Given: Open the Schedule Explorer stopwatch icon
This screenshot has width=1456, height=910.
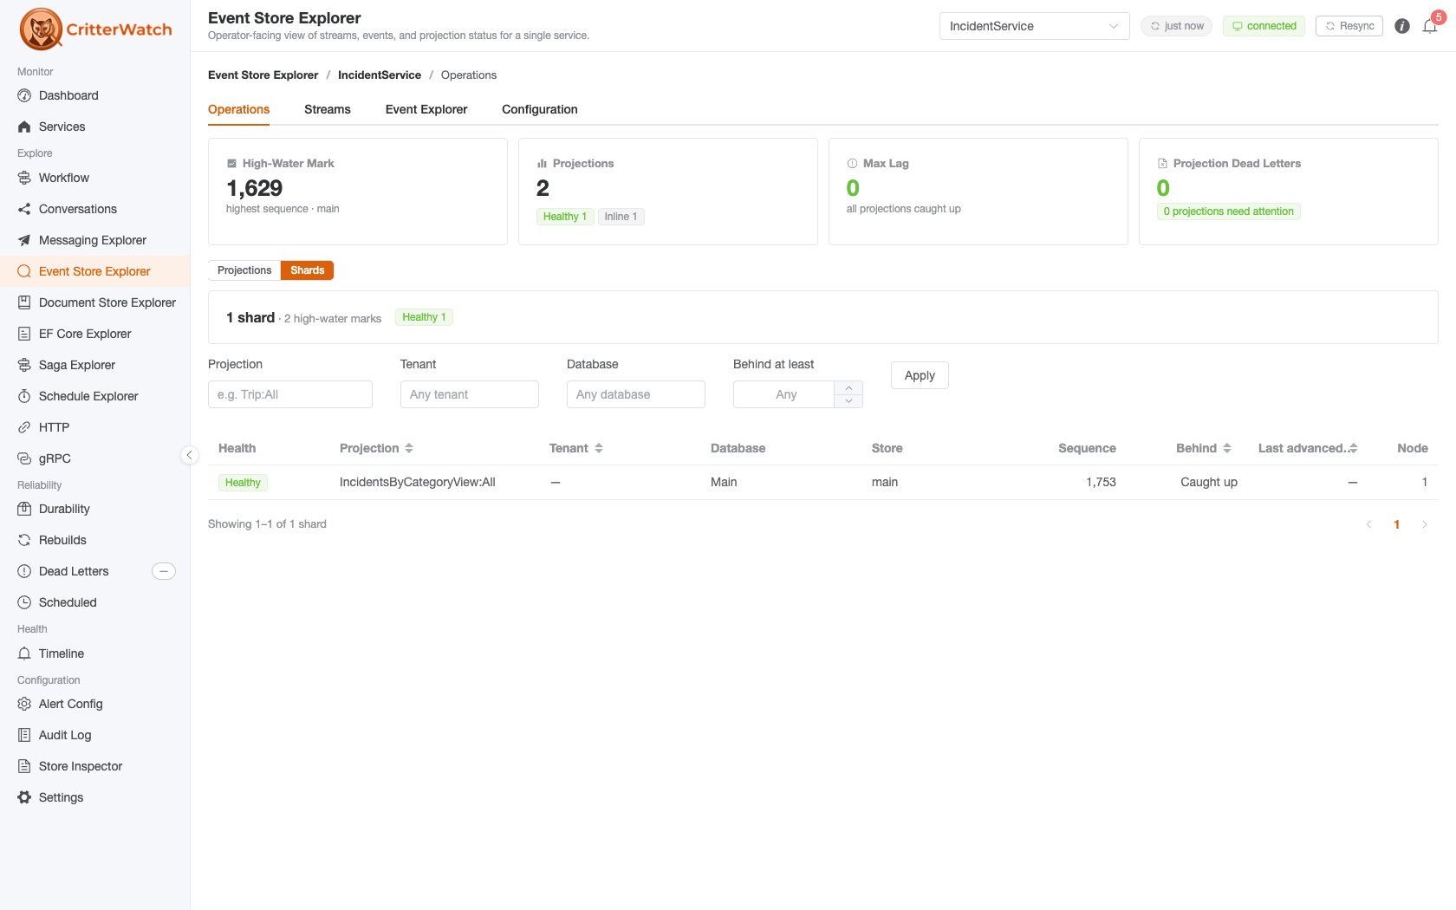Looking at the screenshot, I should coord(24,396).
